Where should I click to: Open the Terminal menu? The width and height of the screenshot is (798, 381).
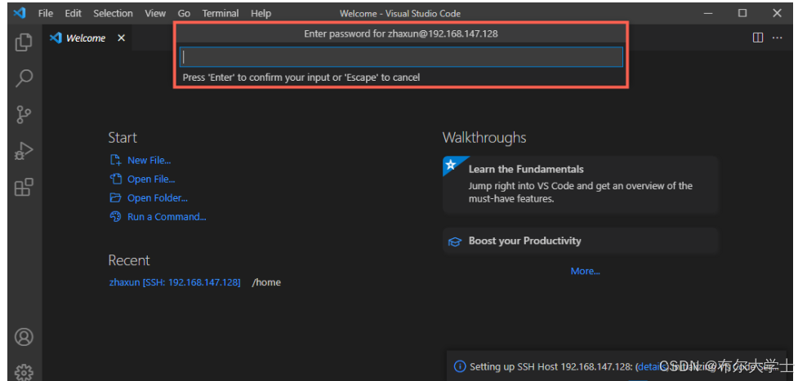tap(221, 13)
